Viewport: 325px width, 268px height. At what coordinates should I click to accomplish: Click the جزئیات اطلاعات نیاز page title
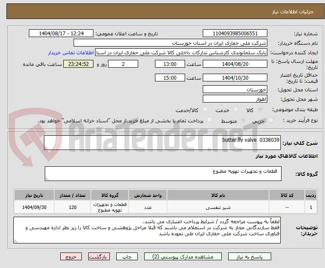292,12
